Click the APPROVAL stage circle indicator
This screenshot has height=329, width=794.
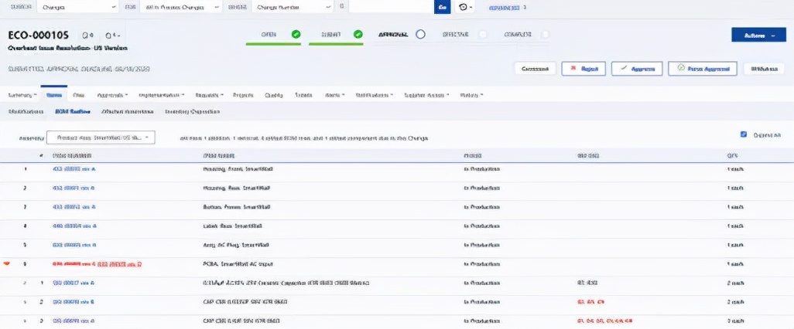[x=420, y=35]
